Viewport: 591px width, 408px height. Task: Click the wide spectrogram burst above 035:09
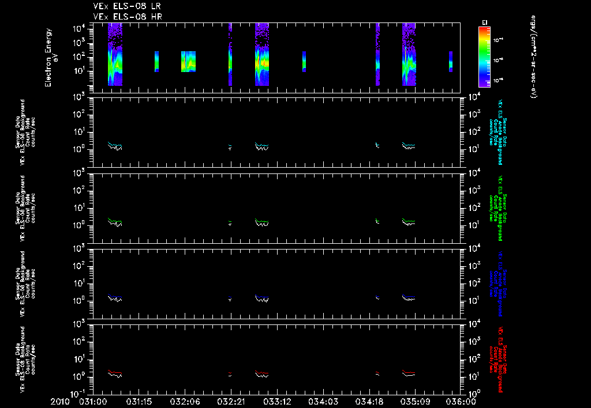409,55
